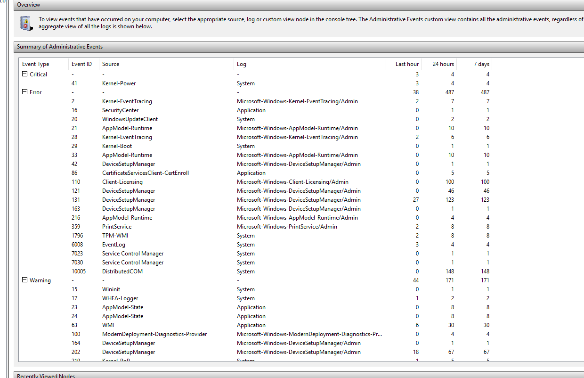
Task: Collapse the Critical event type group
Action: 25,74
